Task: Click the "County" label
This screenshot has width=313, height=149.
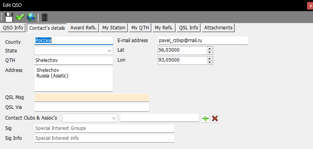Action: (x=13, y=42)
